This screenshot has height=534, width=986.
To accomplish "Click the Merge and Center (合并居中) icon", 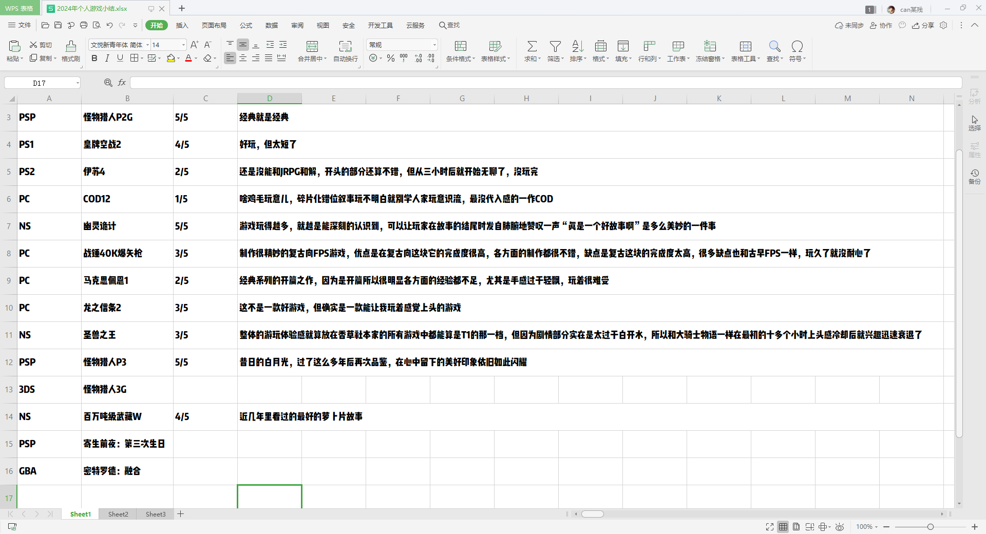I will [x=312, y=47].
